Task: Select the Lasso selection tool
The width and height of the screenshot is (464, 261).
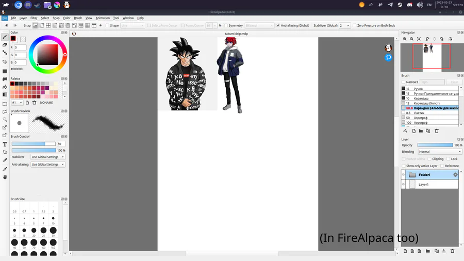Action: (x=5, y=112)
